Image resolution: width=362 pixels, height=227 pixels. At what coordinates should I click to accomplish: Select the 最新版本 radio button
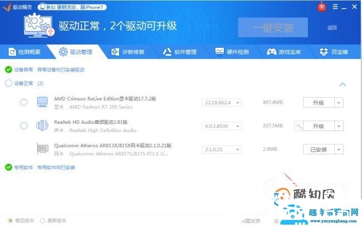click(x=42, y=220)
